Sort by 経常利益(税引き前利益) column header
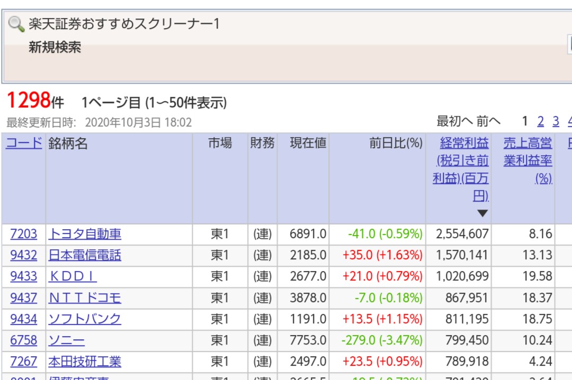The image size is (572, 380). point(461,169)
